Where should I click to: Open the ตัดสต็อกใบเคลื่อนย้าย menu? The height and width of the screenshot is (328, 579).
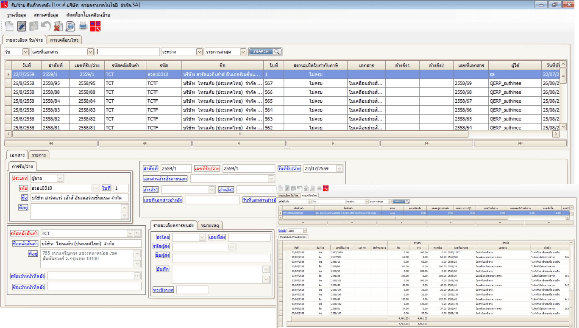point(88,15)
